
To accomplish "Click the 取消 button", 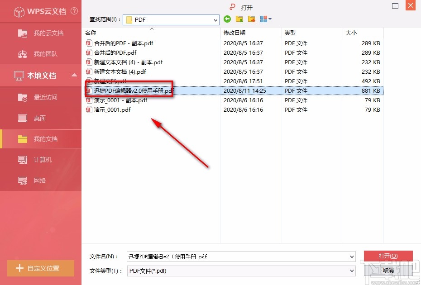I will [x=388, y=271].
